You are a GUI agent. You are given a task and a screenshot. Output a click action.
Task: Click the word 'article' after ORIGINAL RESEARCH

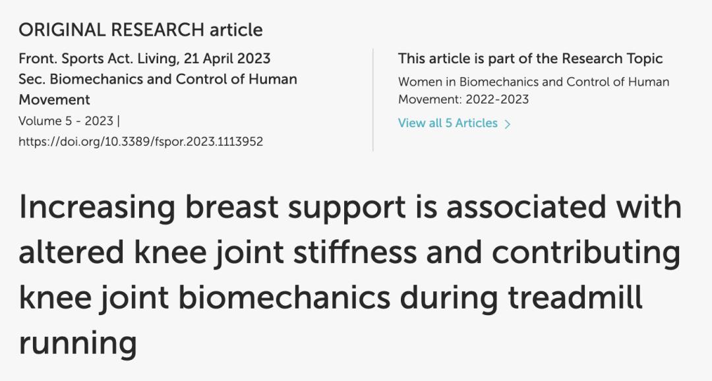(236, 30)
